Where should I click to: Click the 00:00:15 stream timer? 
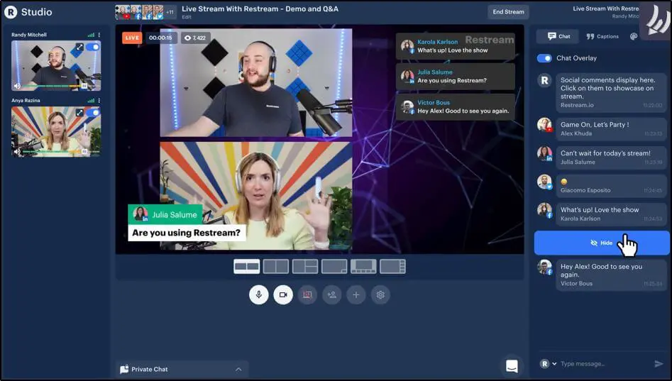click(160, 38)
